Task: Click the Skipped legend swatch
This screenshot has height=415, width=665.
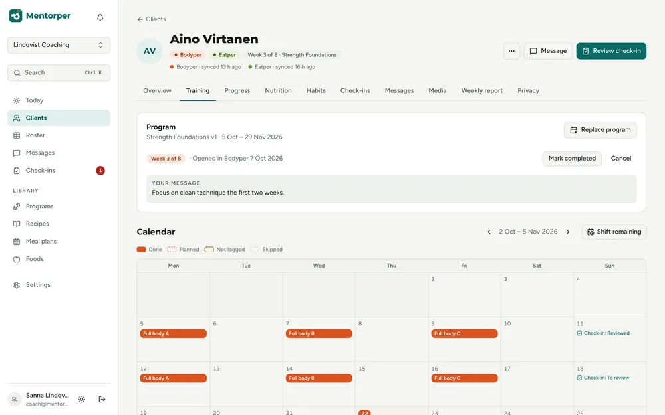Action: (x=255, y=250)
